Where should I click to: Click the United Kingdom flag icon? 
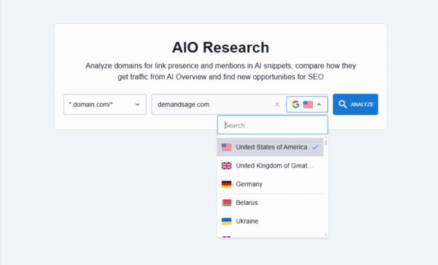point(227,166)
